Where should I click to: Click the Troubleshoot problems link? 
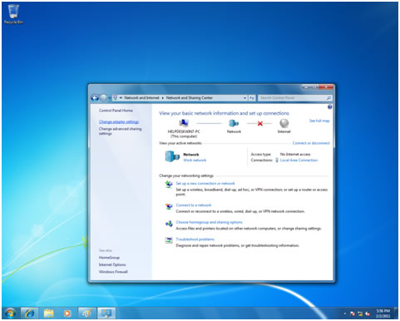(x=195, y=240)
